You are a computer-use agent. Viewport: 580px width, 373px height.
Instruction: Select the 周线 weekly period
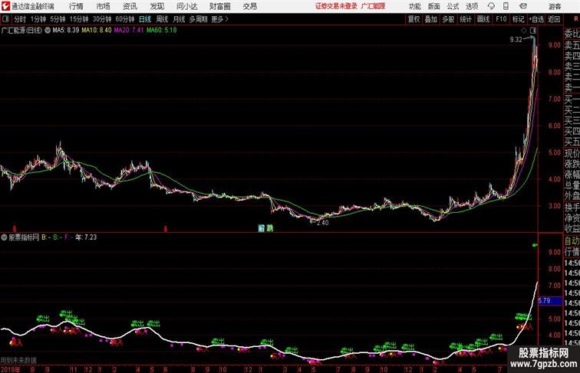tap(162, 19)
